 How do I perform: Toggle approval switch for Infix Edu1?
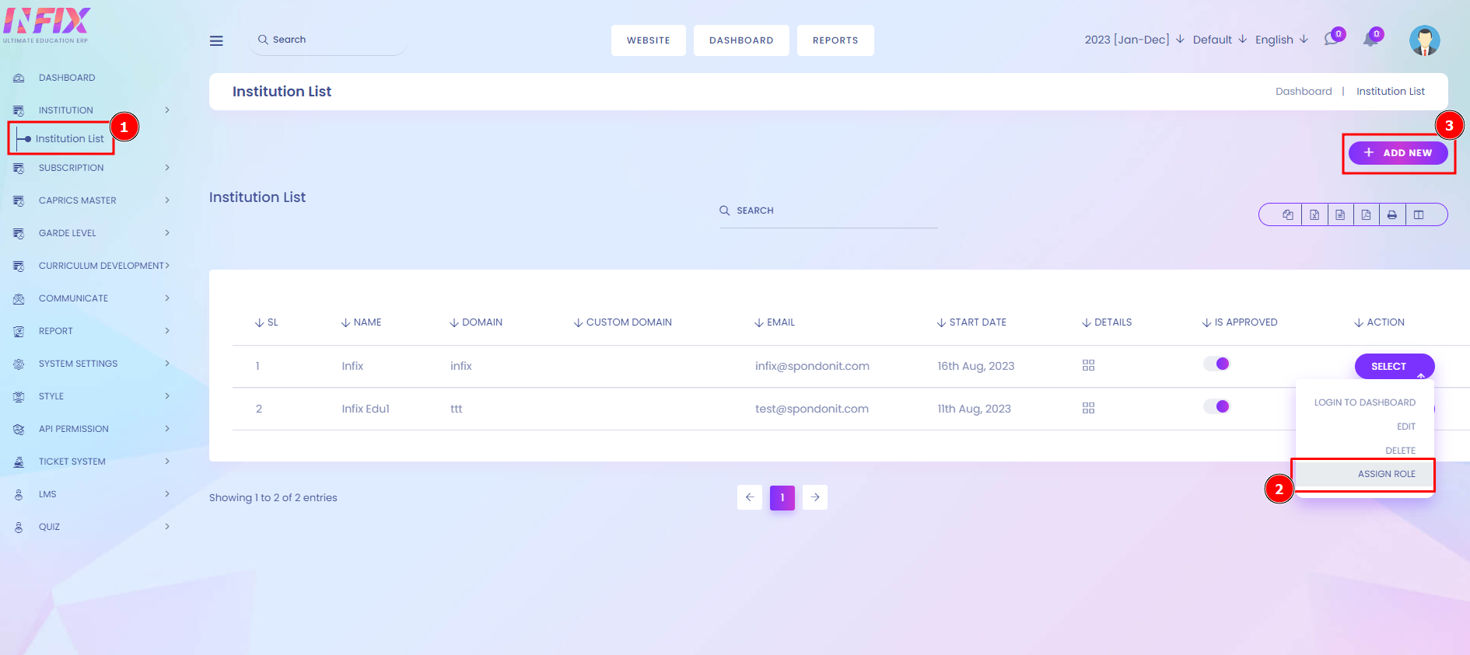point(1216,406)
